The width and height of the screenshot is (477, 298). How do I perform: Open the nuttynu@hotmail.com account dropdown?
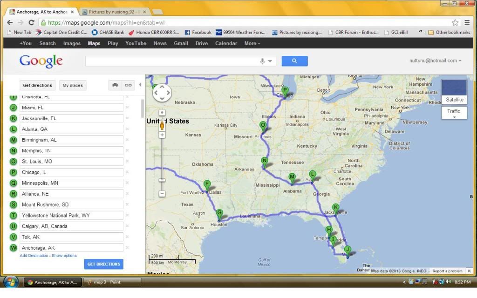click(x=436, y=61)
